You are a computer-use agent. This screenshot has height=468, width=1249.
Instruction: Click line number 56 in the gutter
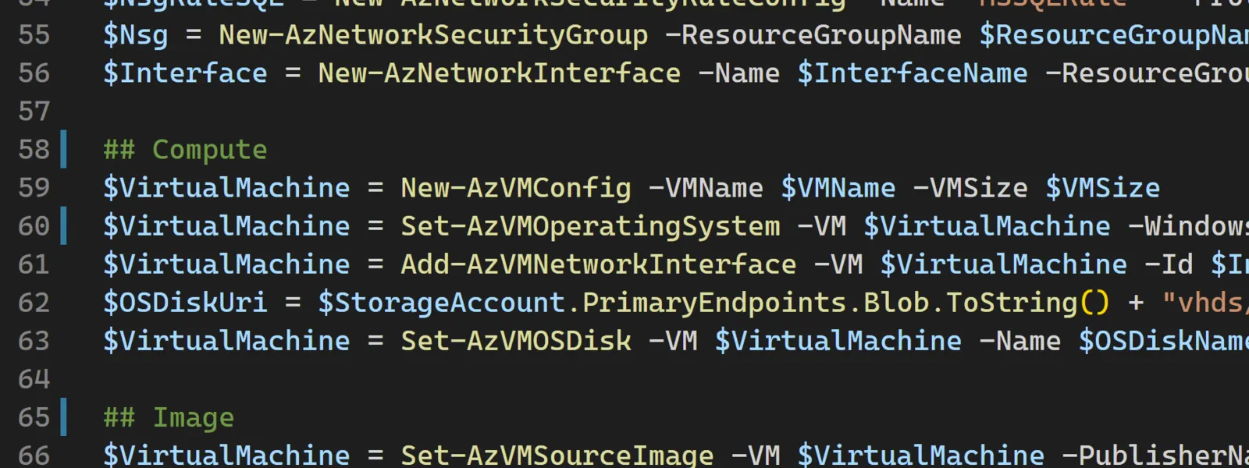point(34,73)
